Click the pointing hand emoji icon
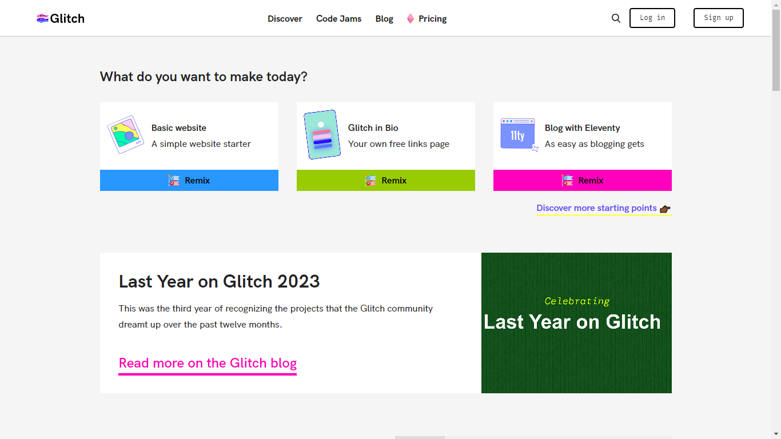The image size is (781, 439). [x=665, y=209]
